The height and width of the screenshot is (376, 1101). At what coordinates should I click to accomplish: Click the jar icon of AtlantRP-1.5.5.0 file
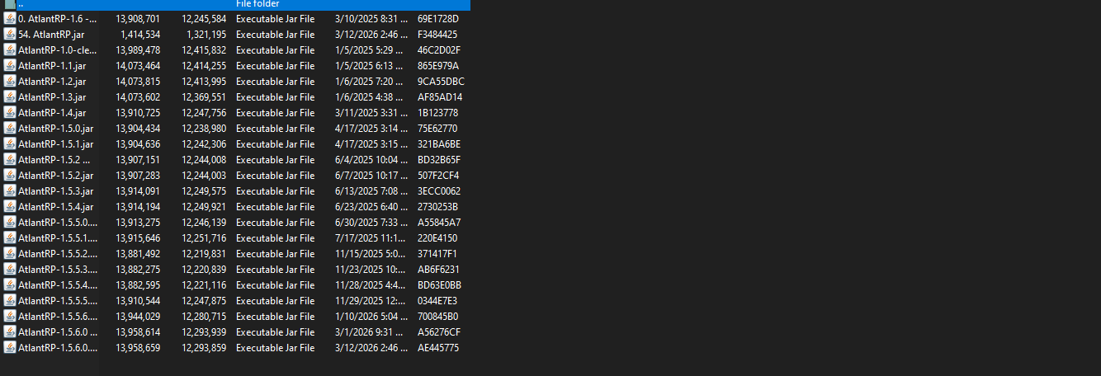[x=10, y=222]
